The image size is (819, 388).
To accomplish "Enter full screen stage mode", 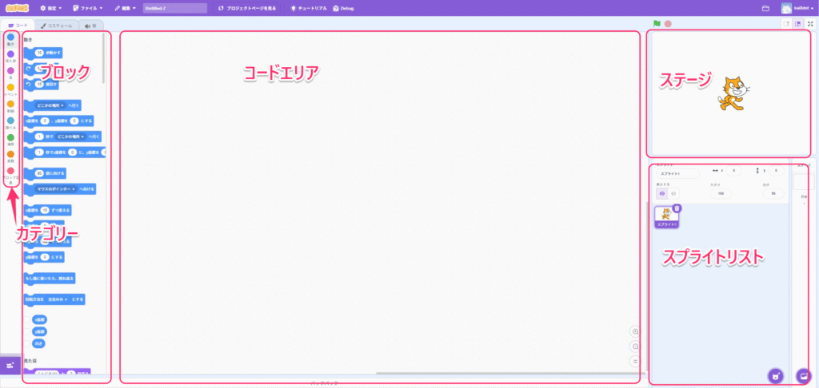I will coord(810,24).
